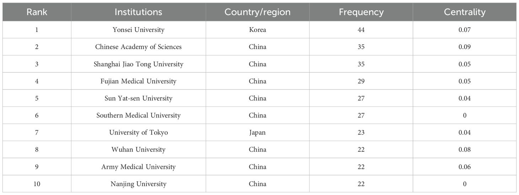Click the Rank column header
The height and width of the screenshot is (195, 519).
click(37, 12)
